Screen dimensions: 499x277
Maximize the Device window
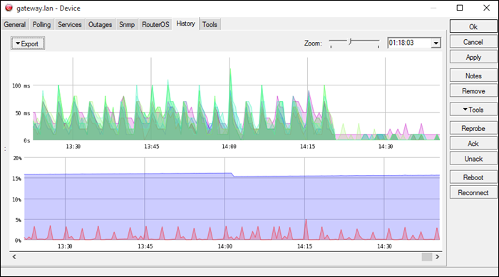click(x=460, y=8)
